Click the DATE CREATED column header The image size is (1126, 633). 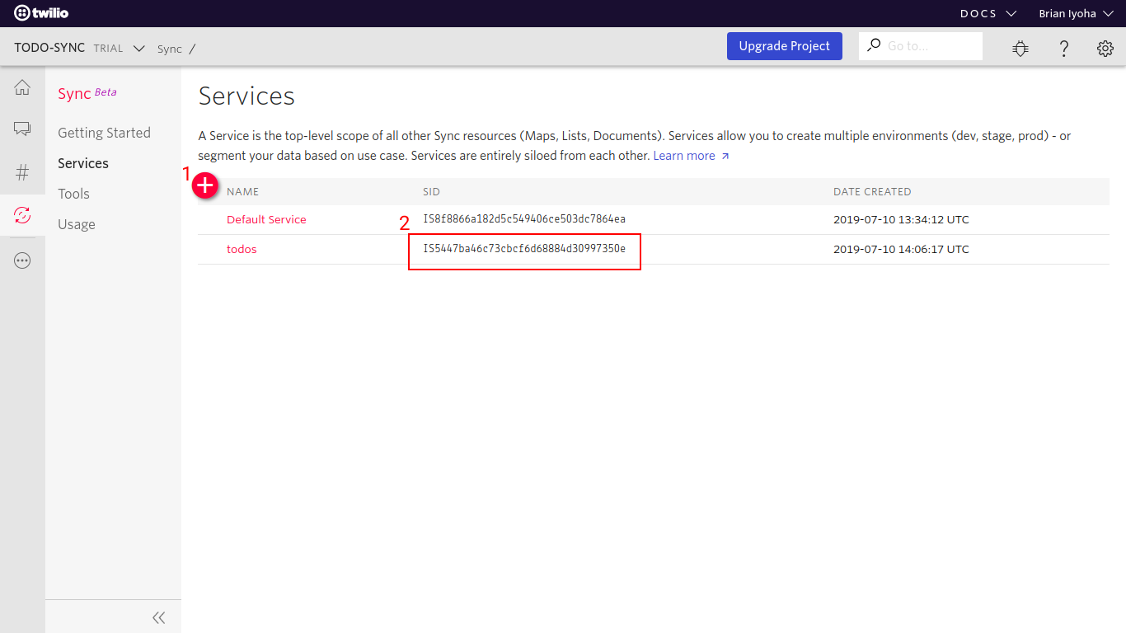(872, 191)
